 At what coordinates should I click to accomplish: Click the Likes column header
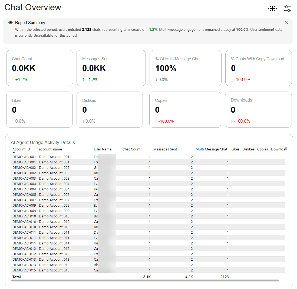tap(235, 149)
